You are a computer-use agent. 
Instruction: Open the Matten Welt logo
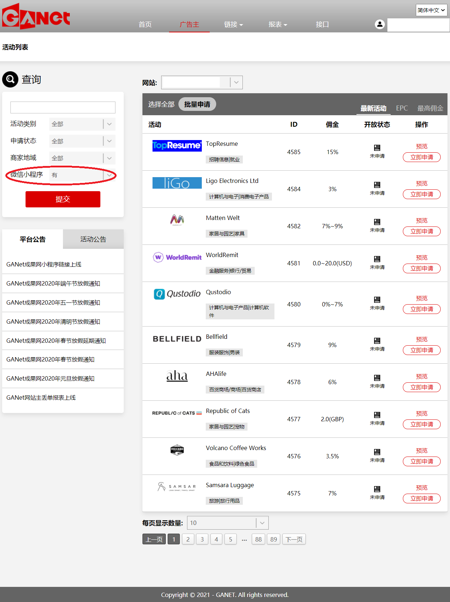point(177,220)
